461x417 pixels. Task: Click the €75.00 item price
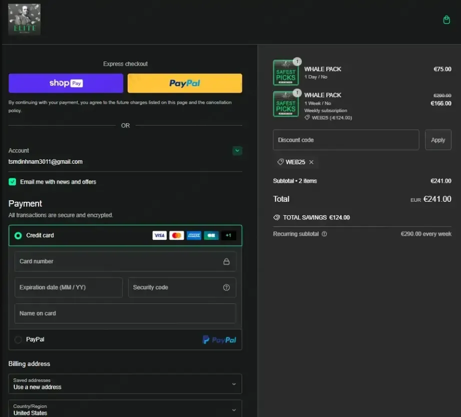[442, 69]
